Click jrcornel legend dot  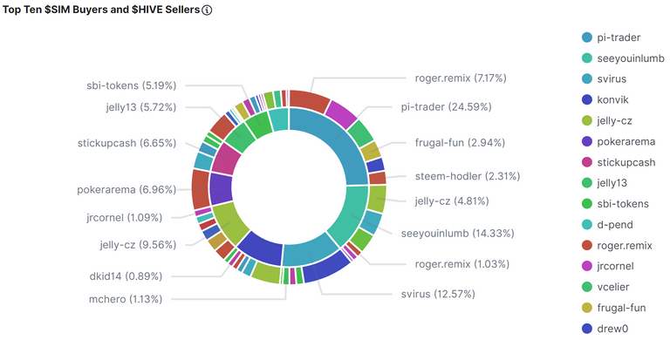pyautogui.click(x=587, y=266)
